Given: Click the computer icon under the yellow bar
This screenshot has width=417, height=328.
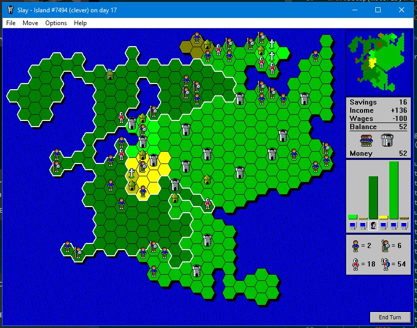Looking at the screenshot, I should click(x=383, y=225).
